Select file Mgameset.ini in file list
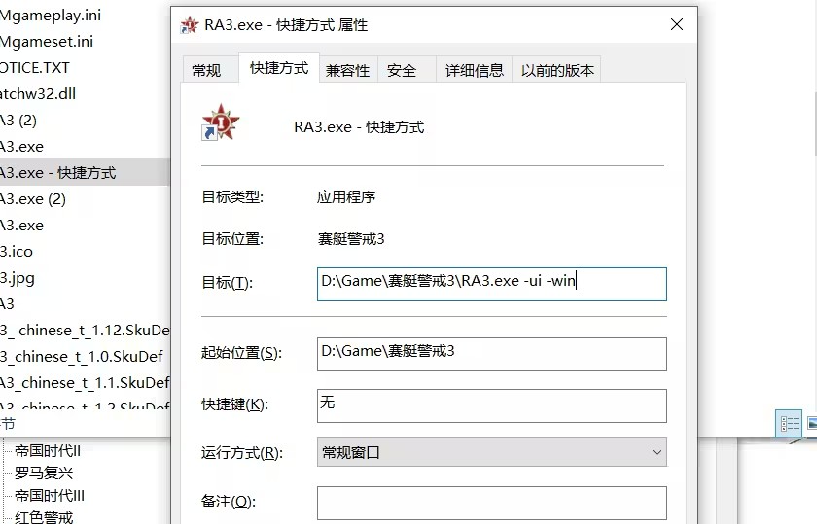 [47, 42]
